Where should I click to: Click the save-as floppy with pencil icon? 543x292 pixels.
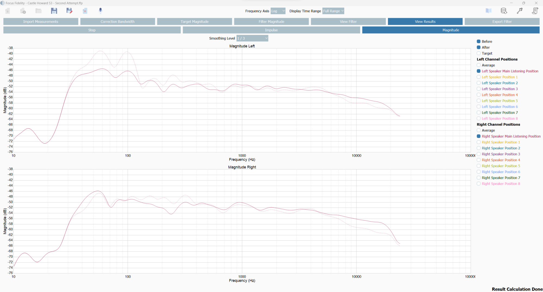[x=70, y=11]
